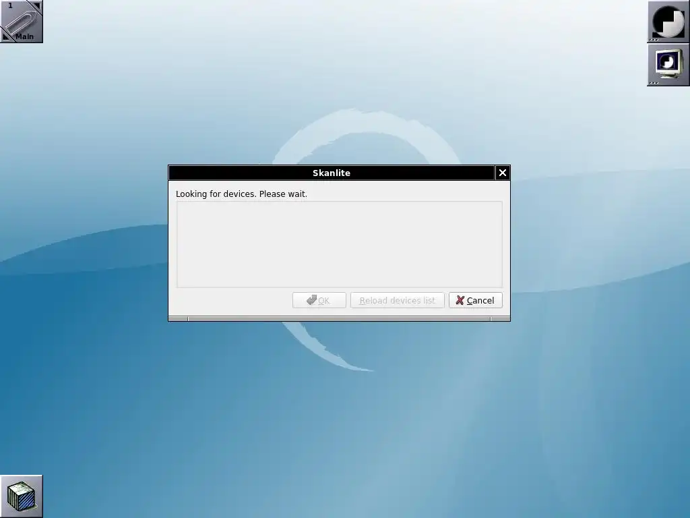This screenshot has height=518, width=690.
Task: Click "Looking for devices. Please wait." text
Action: (241, 194)
